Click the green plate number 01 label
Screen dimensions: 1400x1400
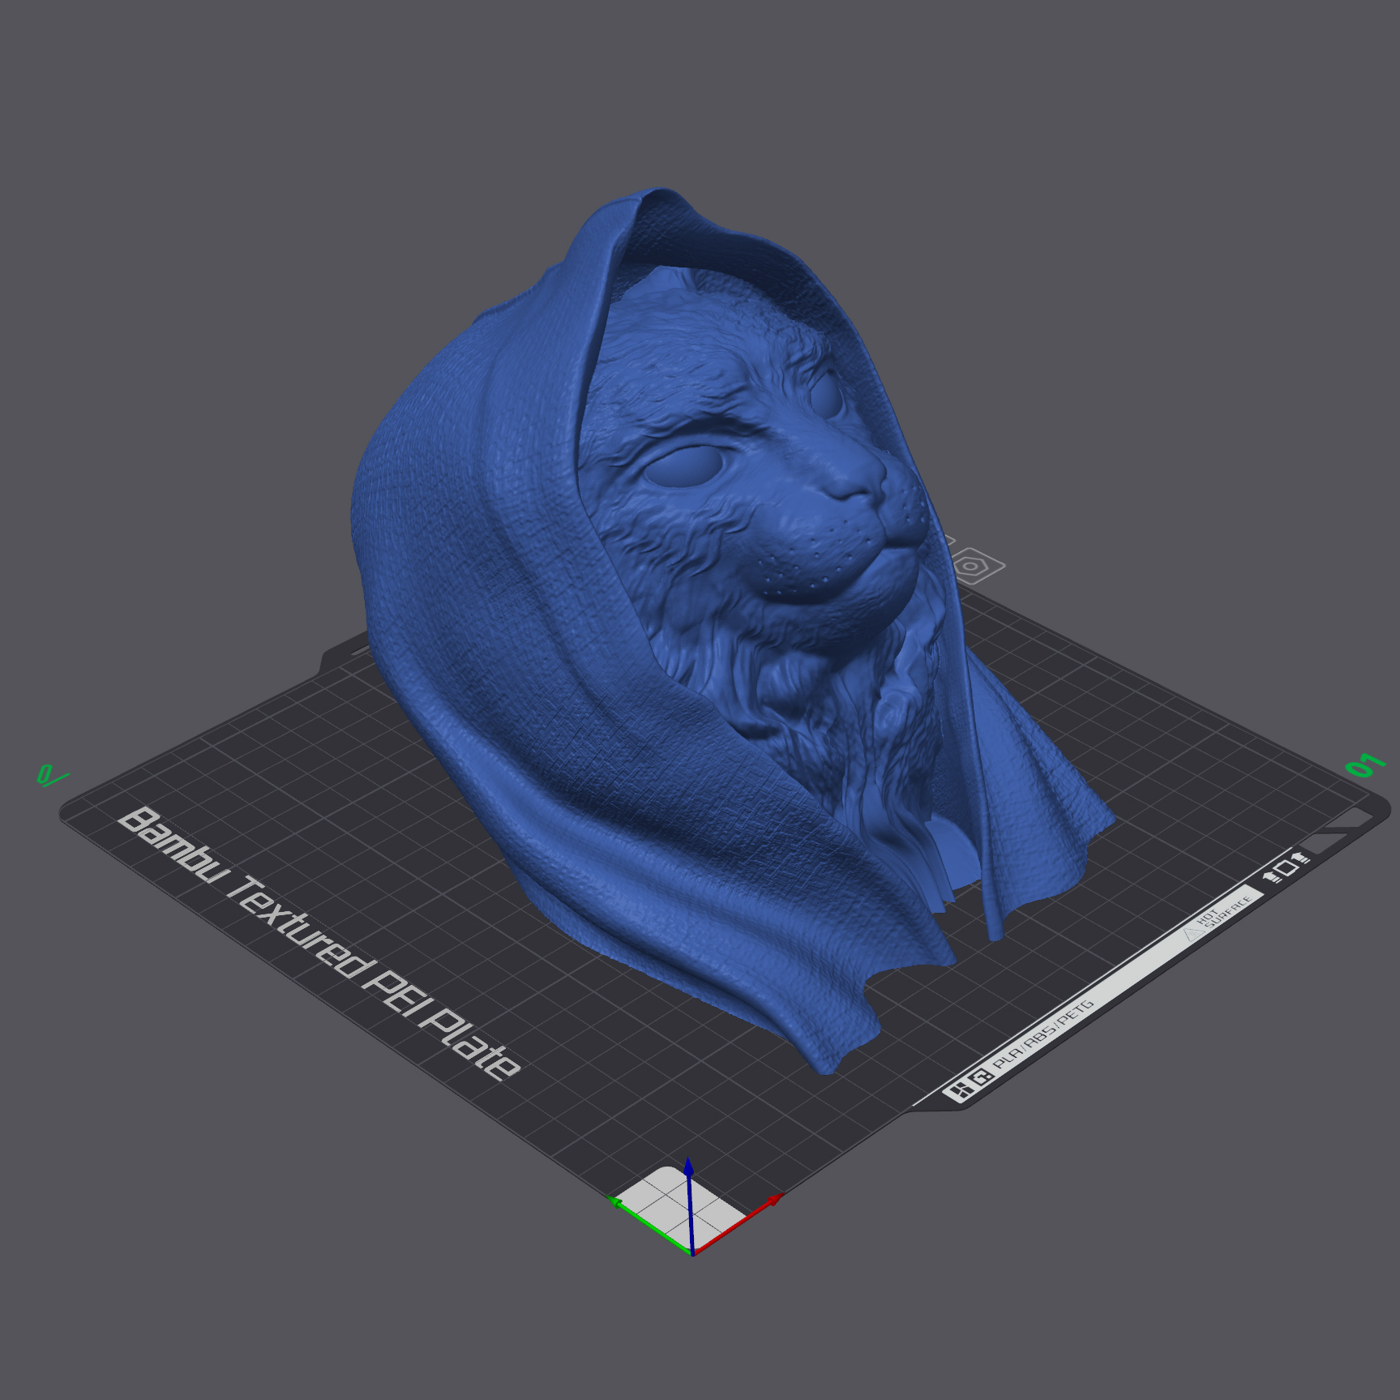coord(1365,764)
